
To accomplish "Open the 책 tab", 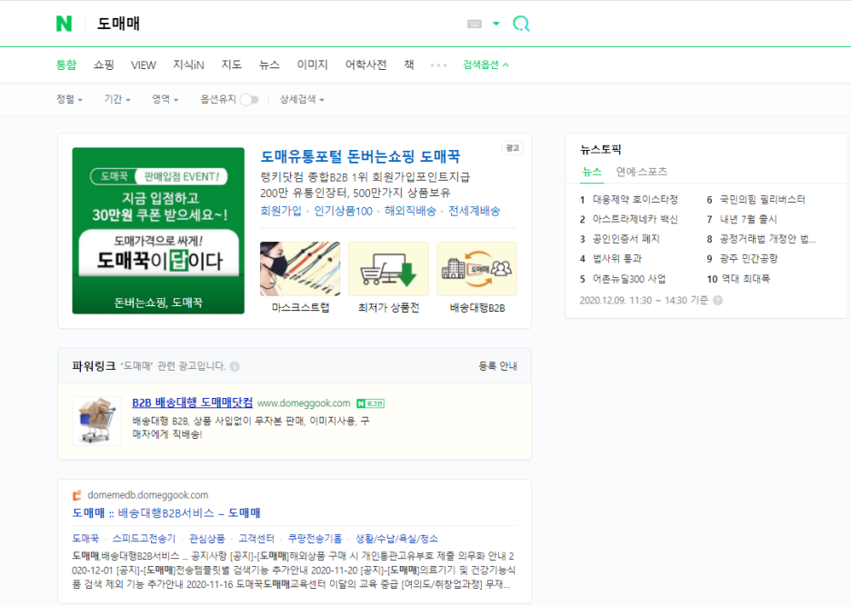I will [x=408, y=65].
